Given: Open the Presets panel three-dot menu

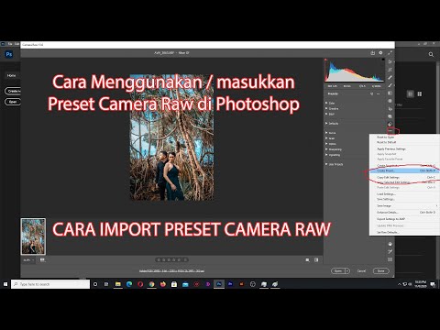Looking at the screenshot, I should click(x=379, y=93).
